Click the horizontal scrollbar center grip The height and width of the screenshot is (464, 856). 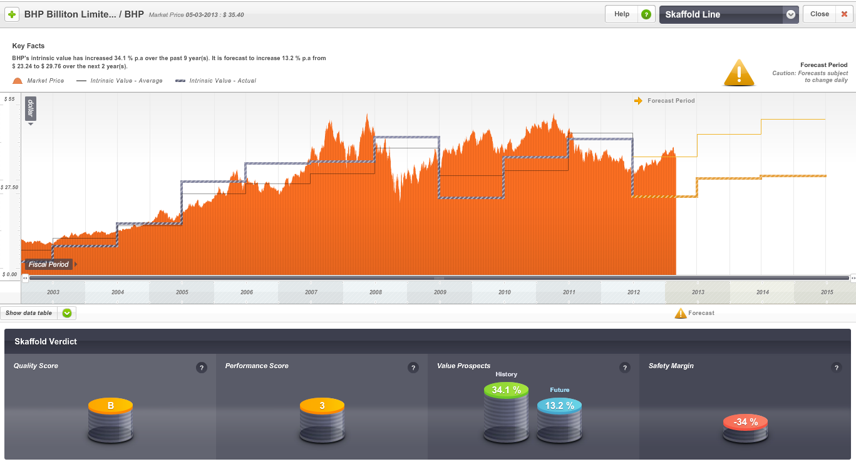(439, 278)
